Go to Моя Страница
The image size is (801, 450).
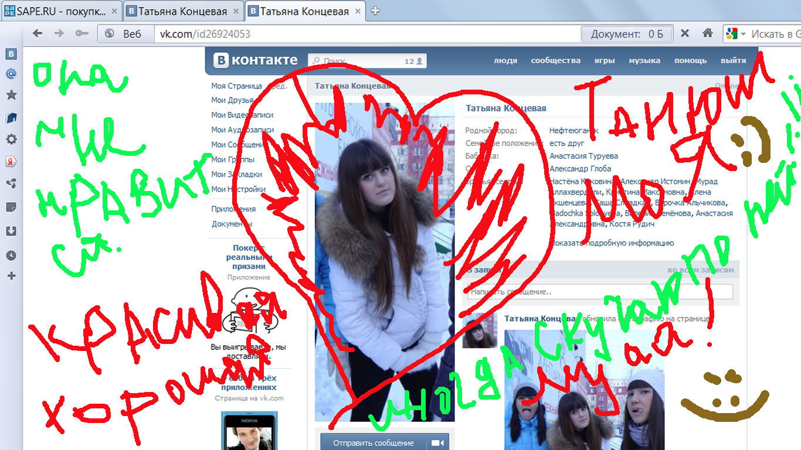point(236,86)
